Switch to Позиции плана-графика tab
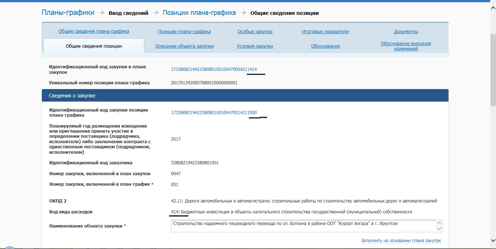496x249 pixels. point(184,32)
